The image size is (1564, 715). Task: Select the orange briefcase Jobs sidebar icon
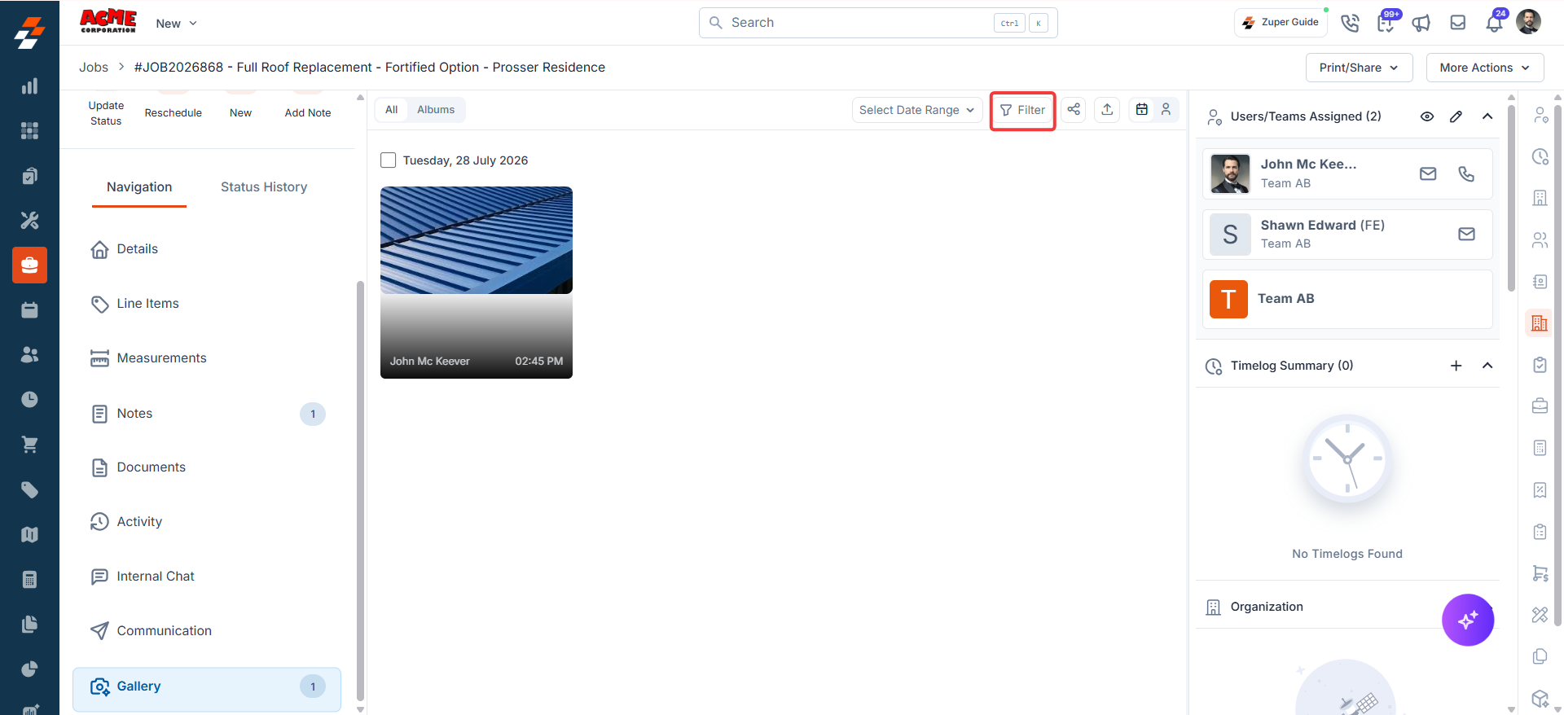click(x=29, y=265)
